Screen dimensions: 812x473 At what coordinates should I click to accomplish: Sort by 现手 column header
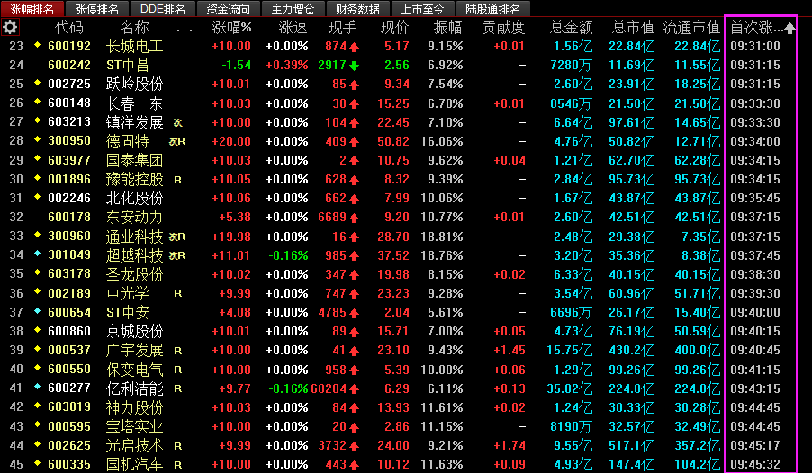343,28
